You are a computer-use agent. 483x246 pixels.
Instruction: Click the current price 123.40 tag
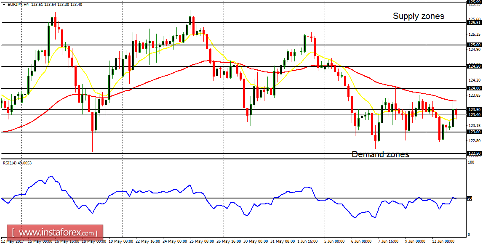[x=474, y=115]
